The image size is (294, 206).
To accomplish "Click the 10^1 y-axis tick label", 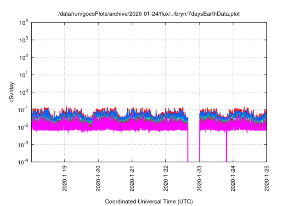I will [x=23, y=75].
